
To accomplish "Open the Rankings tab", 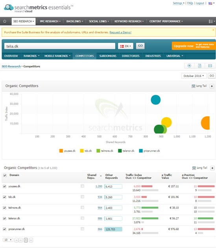I will (31, 56).
